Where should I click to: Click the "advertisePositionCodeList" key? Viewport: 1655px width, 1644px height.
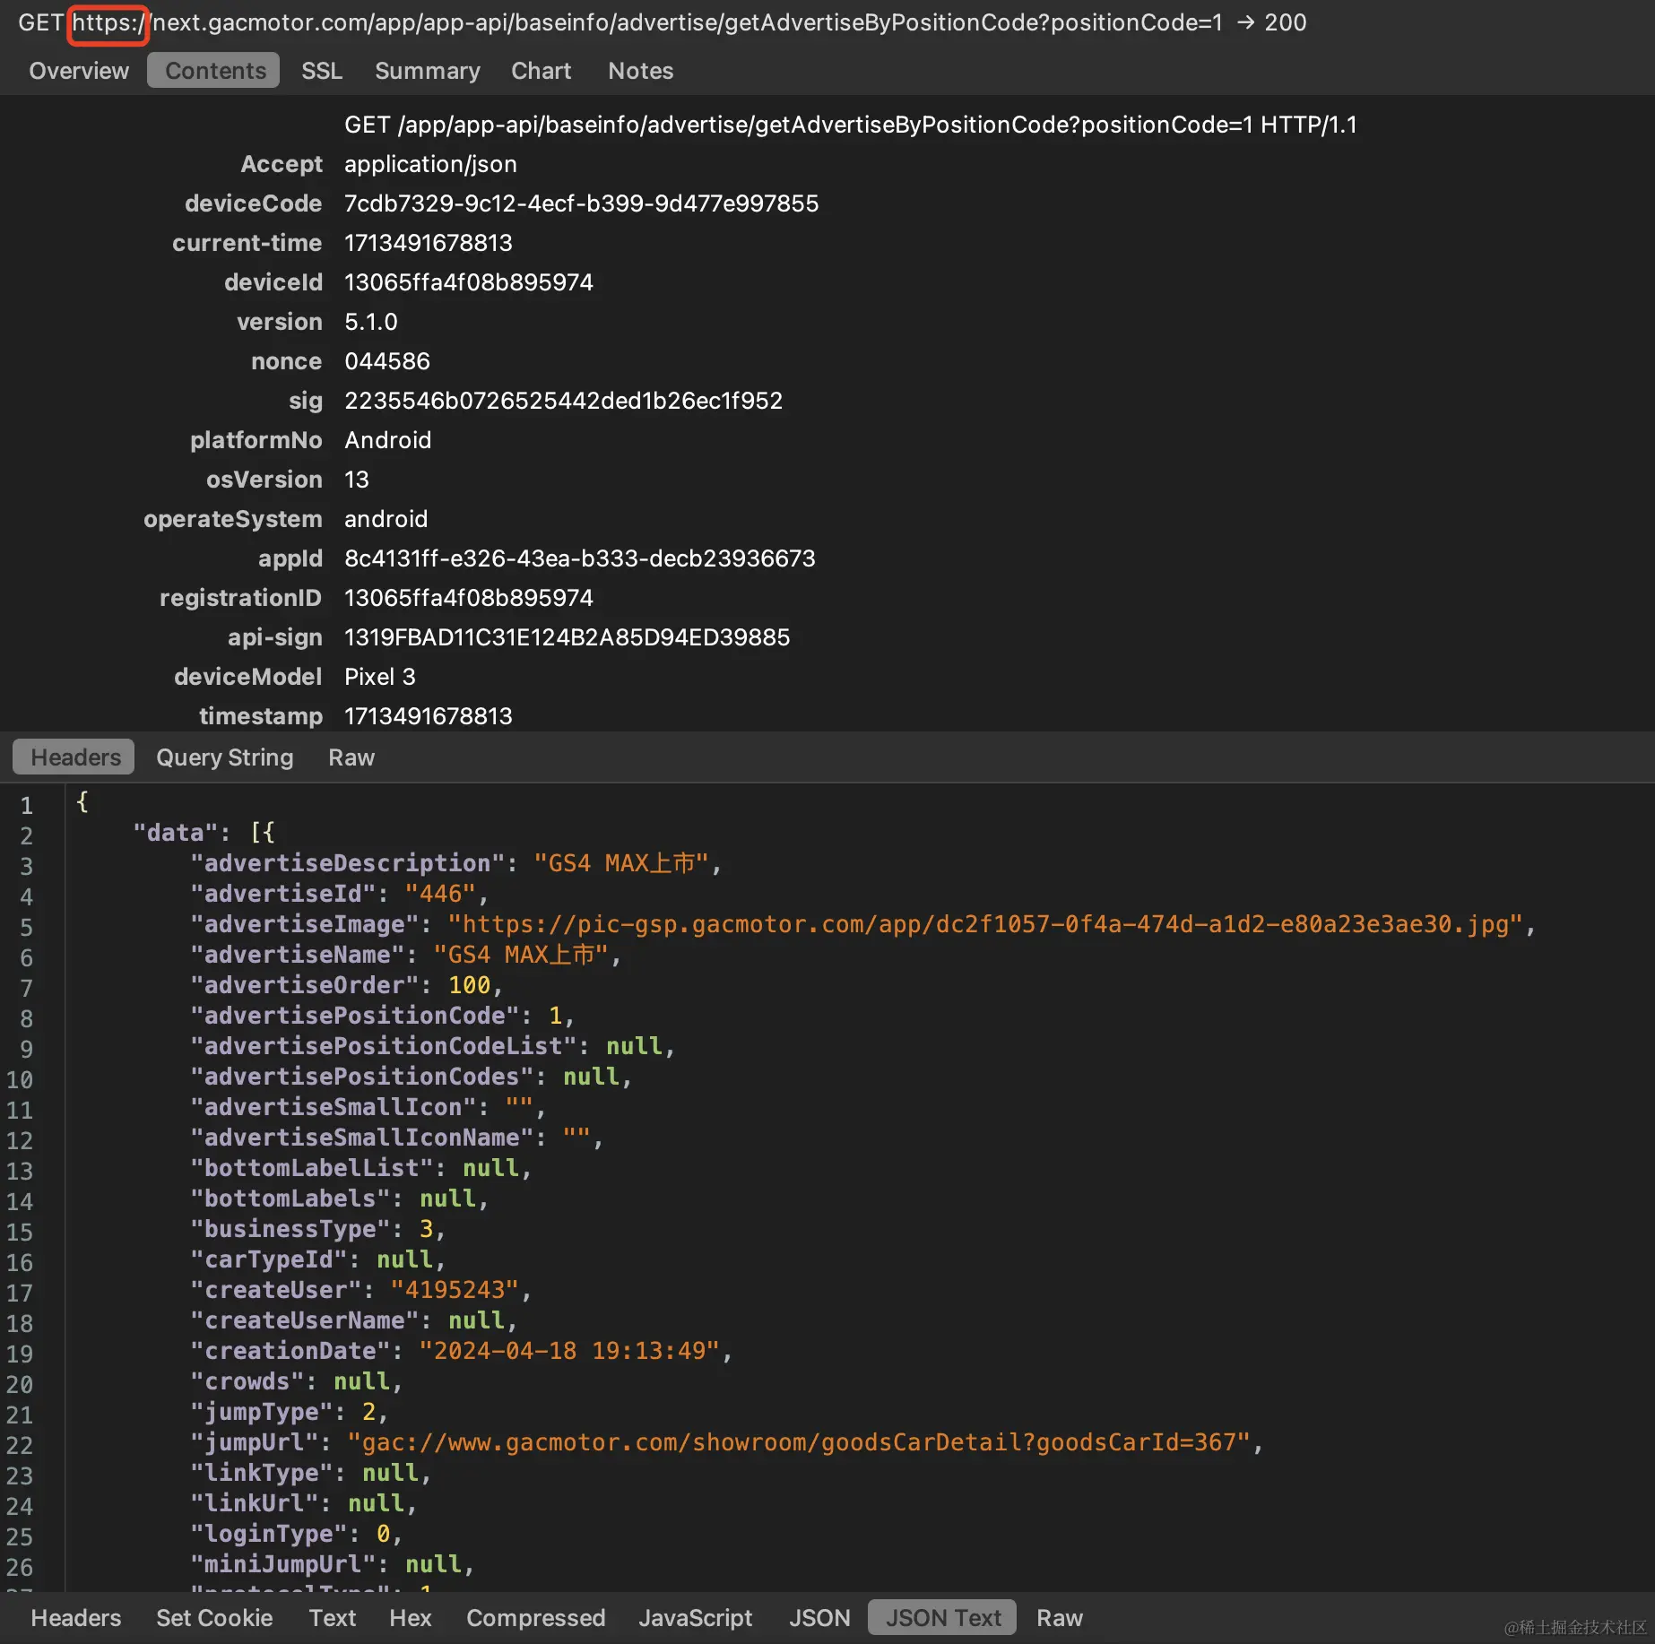383,1046
